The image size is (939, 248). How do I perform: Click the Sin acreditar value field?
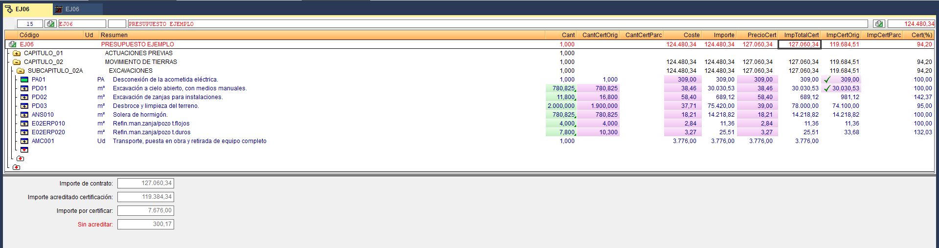pos(146,224)
